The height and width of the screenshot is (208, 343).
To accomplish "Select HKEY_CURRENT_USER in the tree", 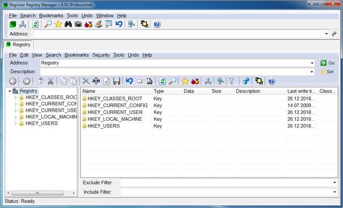I will point(51,111).
